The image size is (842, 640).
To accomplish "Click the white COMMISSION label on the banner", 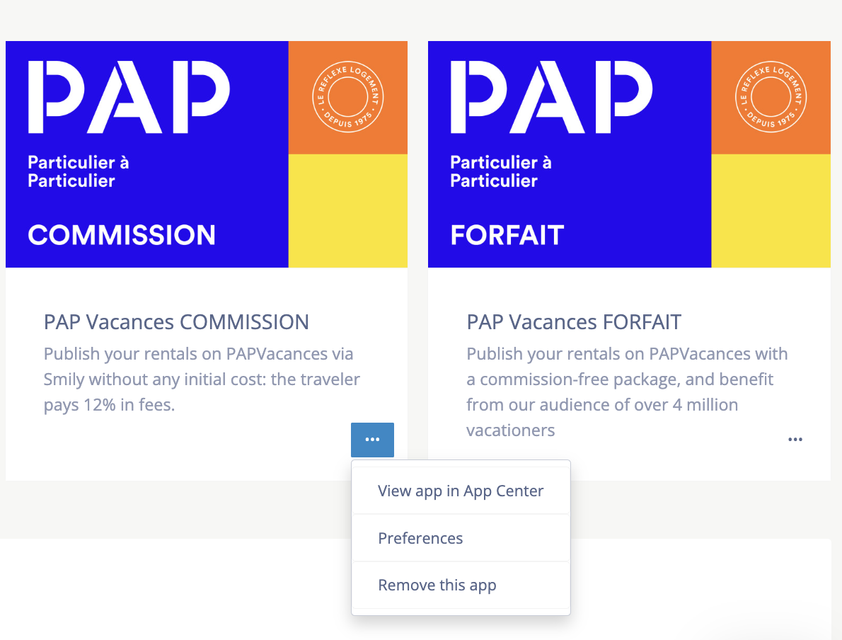I will 122,235.
